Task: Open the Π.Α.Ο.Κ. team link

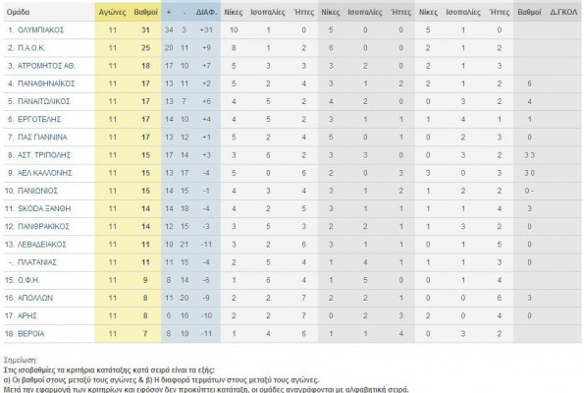Action: (31, 48)
